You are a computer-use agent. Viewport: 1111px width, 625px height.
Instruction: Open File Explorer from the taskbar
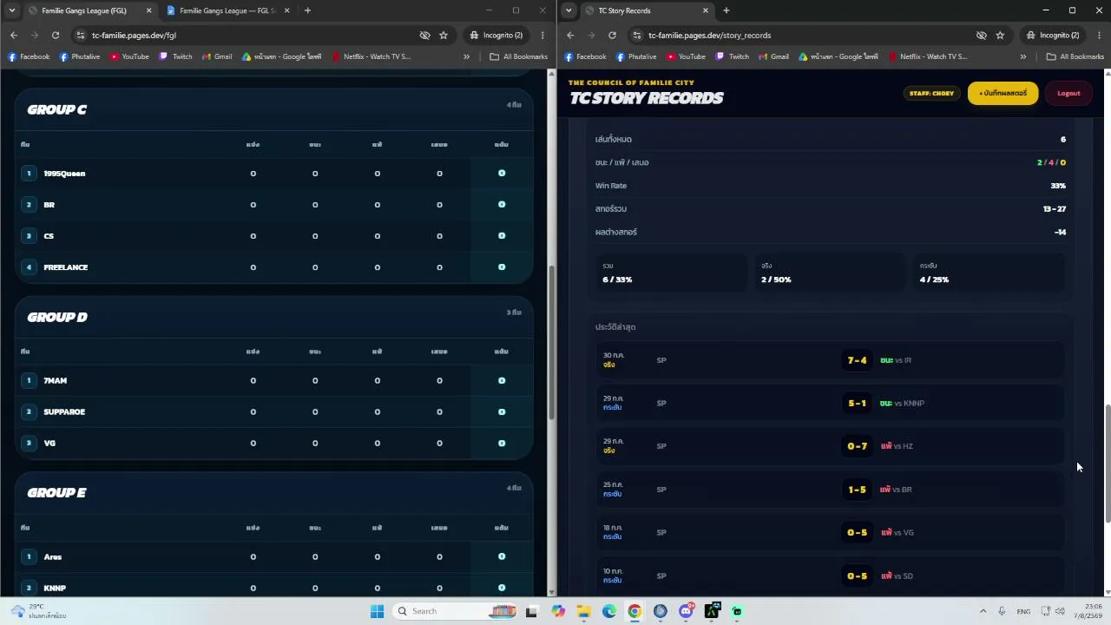583,611
